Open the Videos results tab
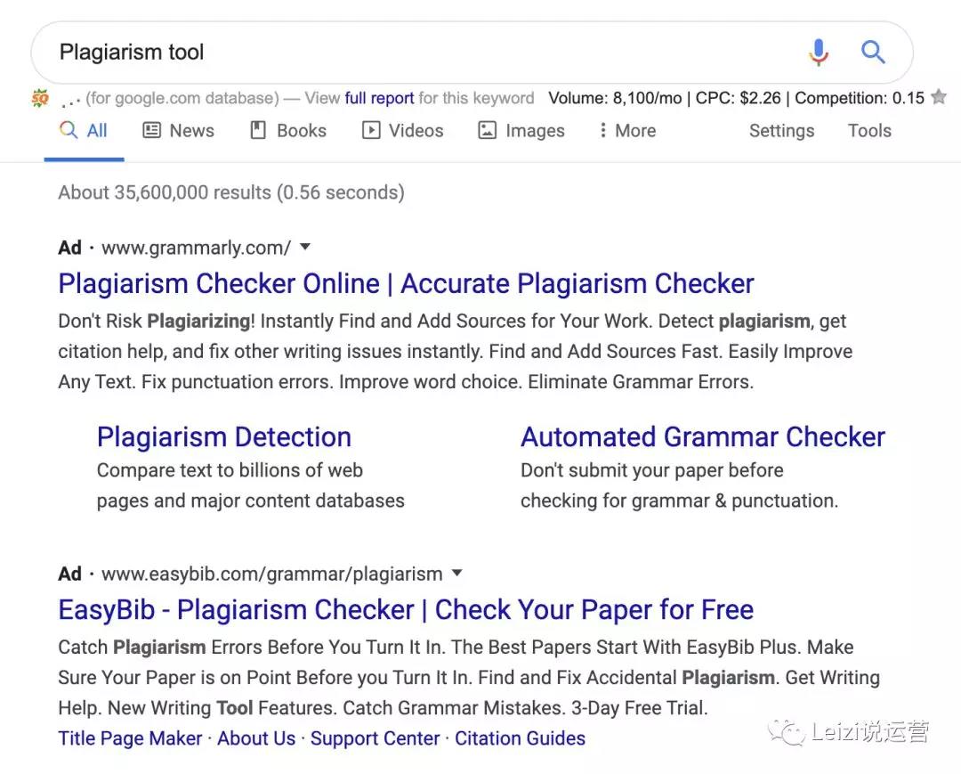Viewport: 961px width, 774px height. tap(402, 131)
